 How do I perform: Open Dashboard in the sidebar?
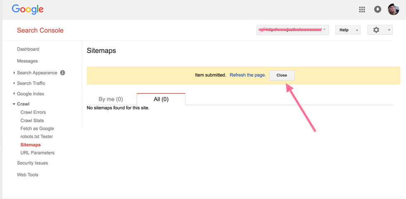point(28,49)
